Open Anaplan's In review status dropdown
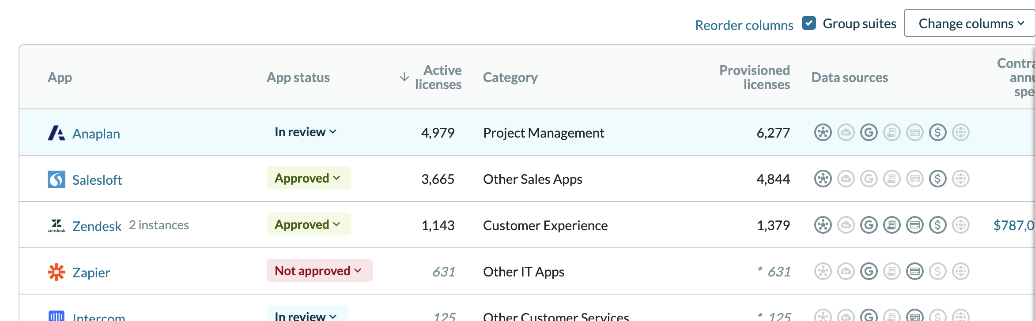Screen dimensions: 1035x321 coord(306,132)
